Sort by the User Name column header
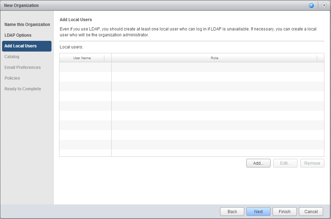 82,58
